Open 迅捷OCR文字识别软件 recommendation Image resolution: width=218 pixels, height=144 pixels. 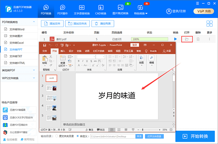[19, 118]
